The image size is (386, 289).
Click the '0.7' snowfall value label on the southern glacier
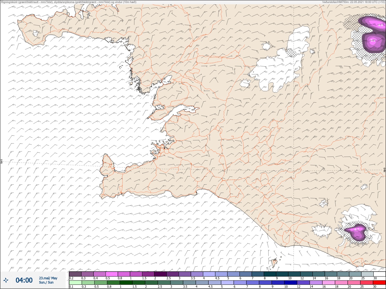357,230
